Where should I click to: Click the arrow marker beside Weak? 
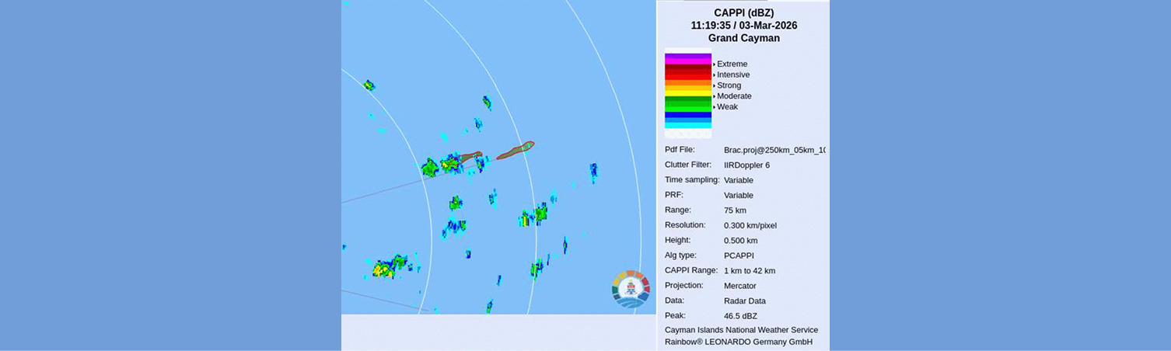click(x=714, y=107)
